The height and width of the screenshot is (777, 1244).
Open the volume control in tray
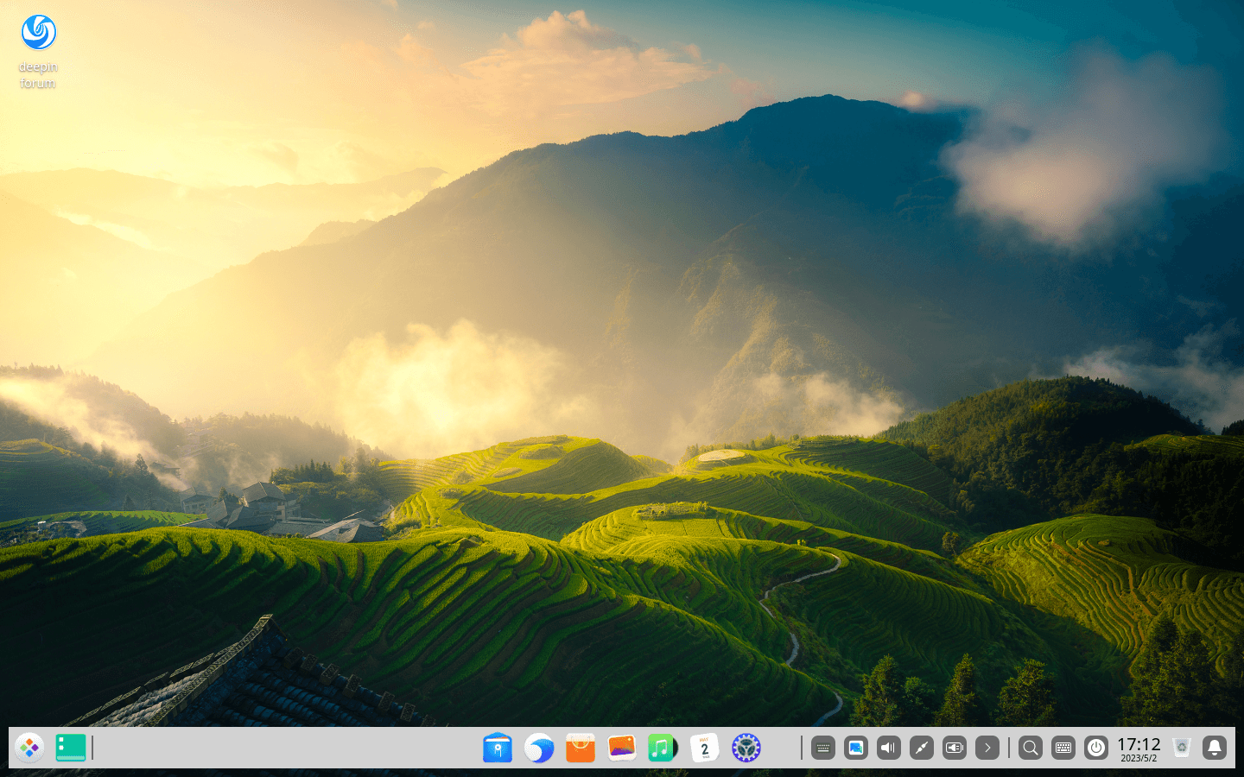pyautogui.click(x=889, y=748)
